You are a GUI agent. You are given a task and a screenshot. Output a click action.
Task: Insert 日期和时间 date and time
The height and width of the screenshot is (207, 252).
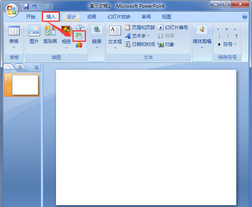click(140, 44)
